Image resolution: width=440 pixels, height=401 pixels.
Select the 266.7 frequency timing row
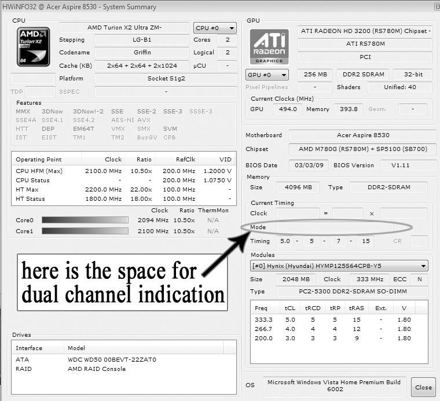point(339,329)
